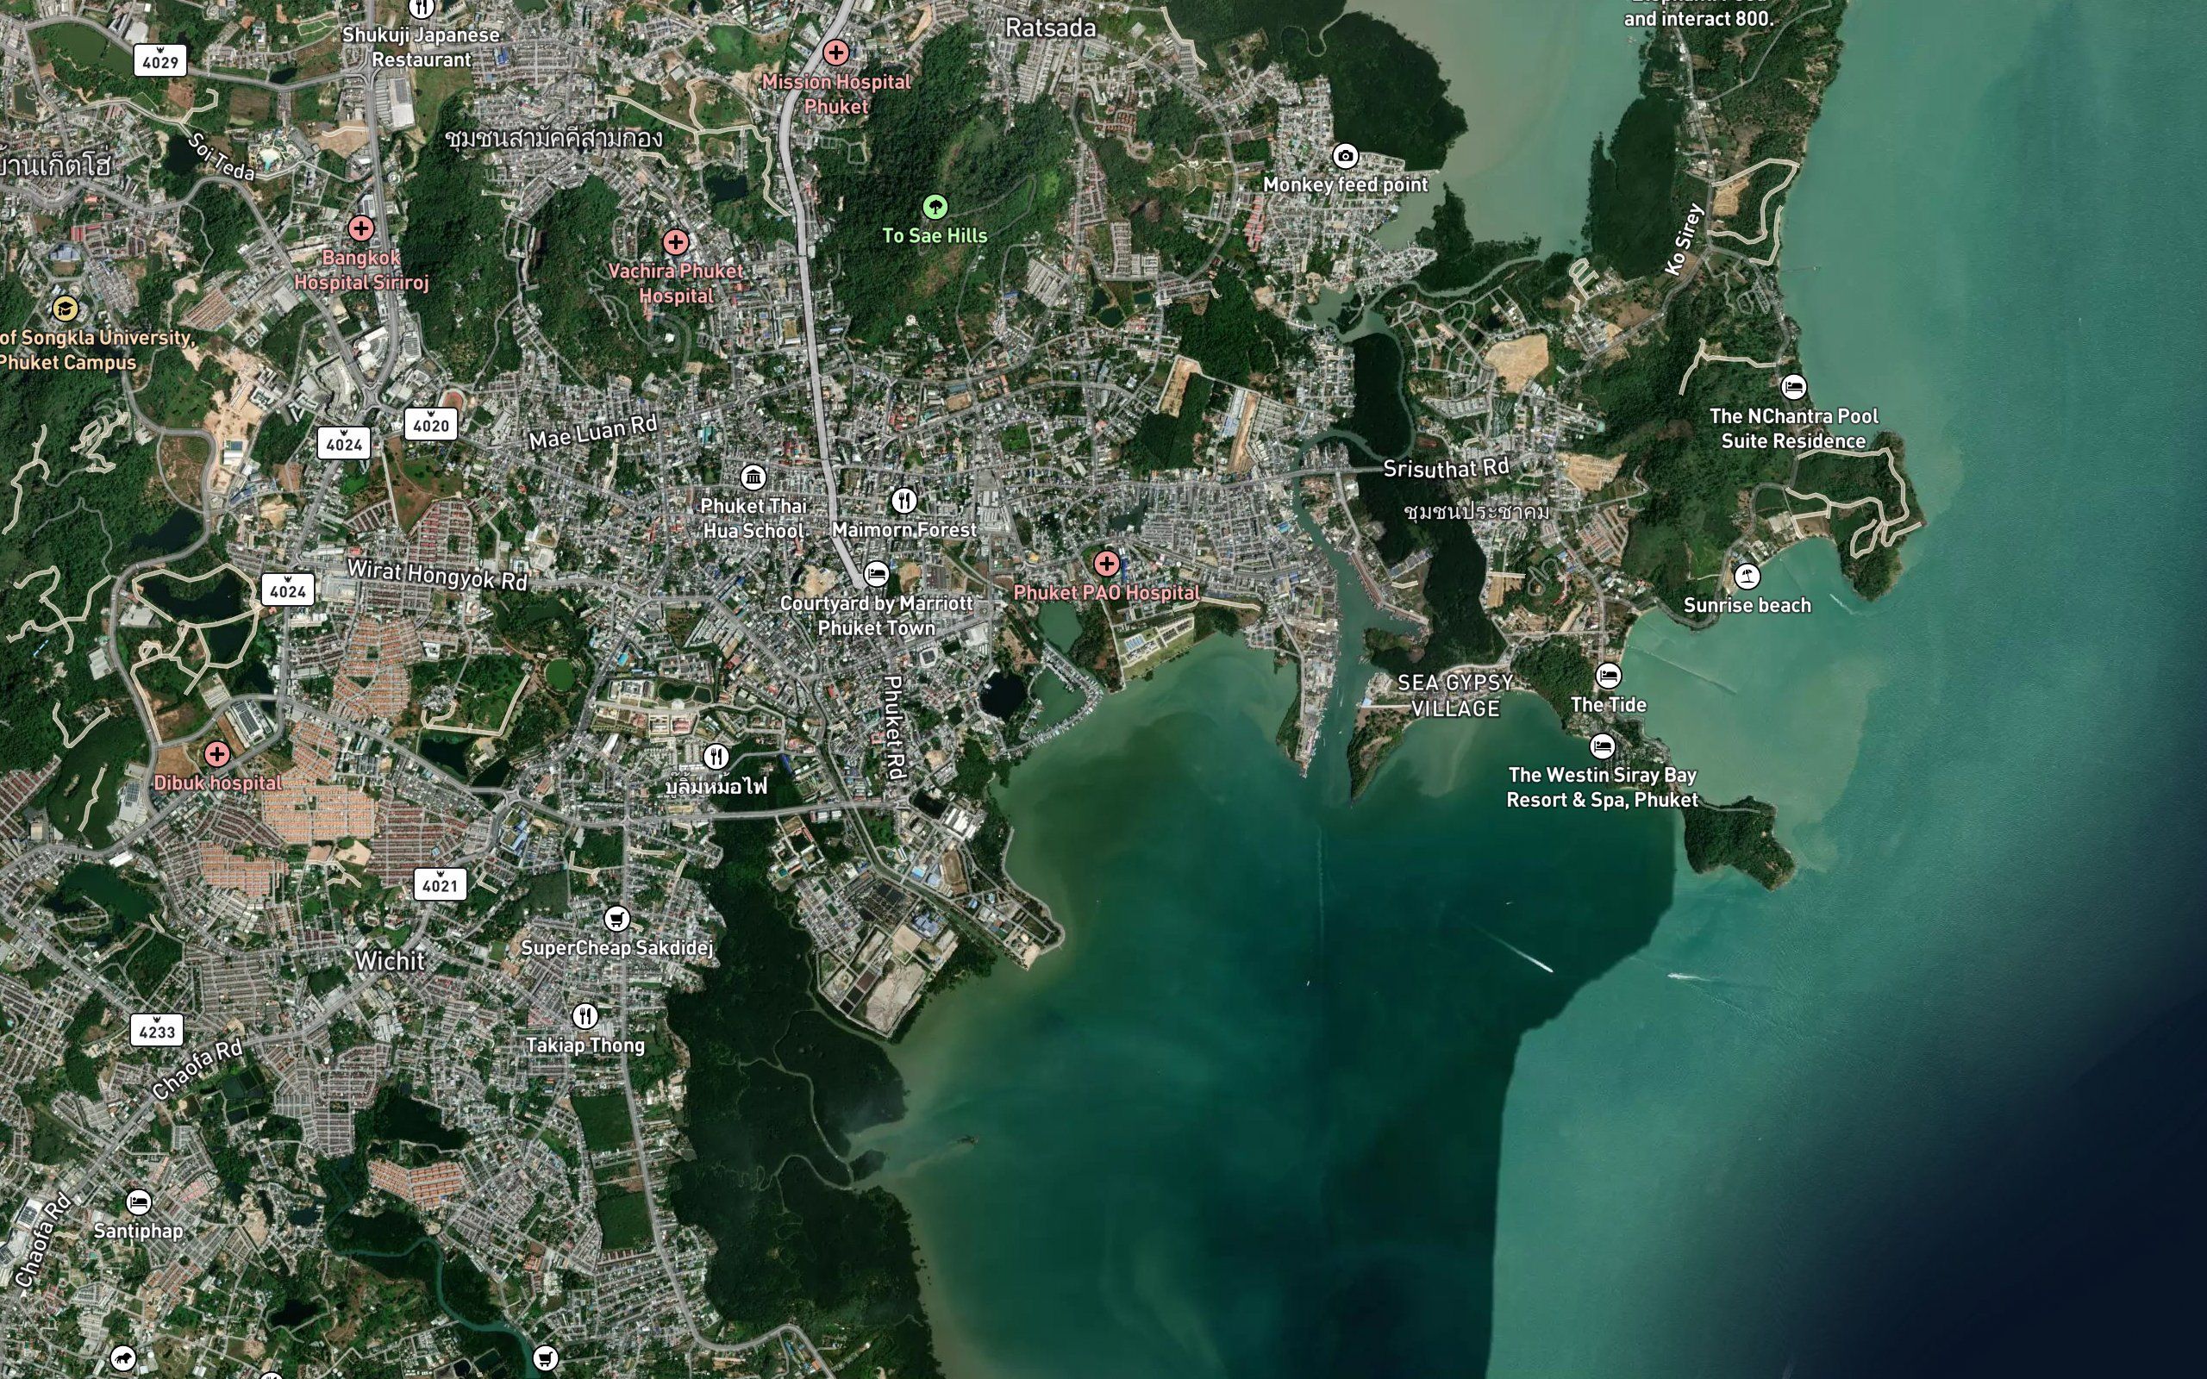Open the Phuket Thai Hua School museum icon

pyautogui.click(x=753, y=477)
